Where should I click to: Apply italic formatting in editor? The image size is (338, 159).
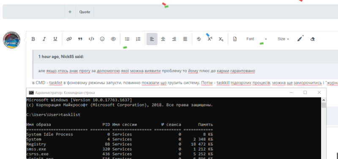[44, 39]
